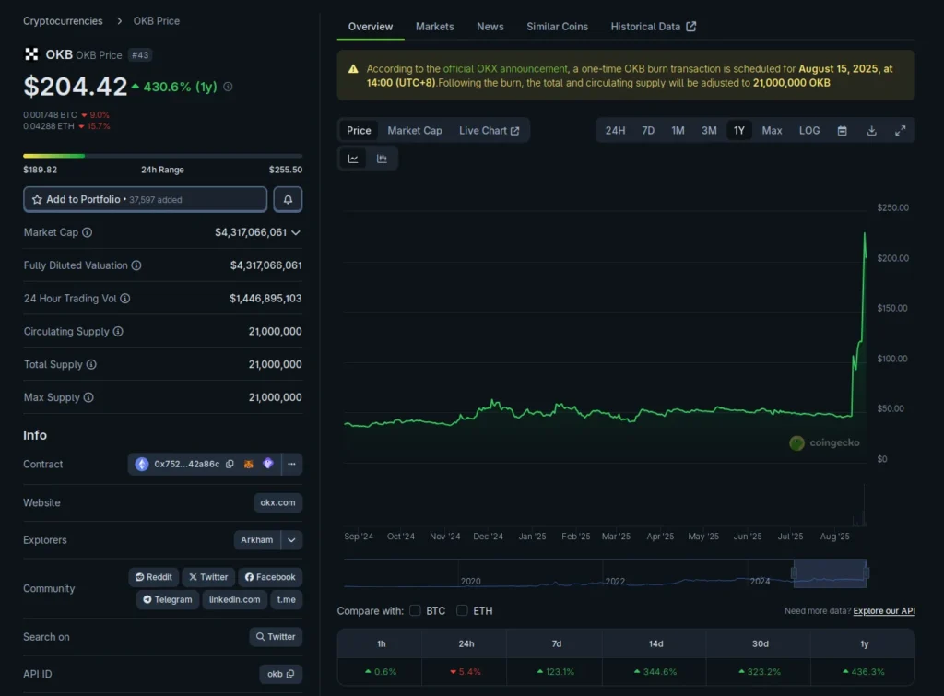Image resolution: width=944 pixels, height=696 pixels.
Task: Click the left handle of the chart range navigator
Action: pos(794,573)
